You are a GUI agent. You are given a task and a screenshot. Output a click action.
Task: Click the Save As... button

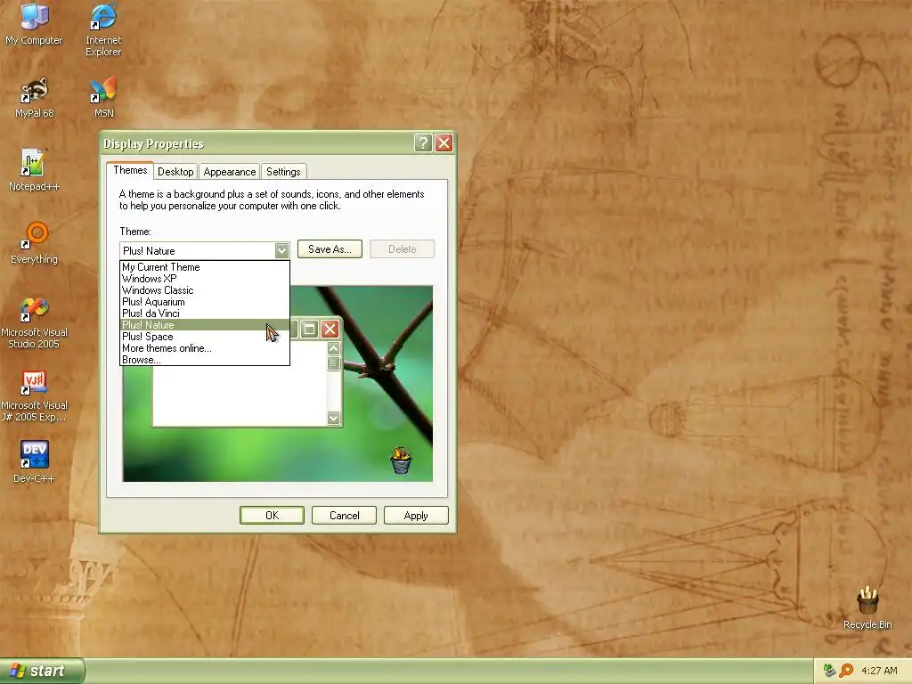point(330,249)
